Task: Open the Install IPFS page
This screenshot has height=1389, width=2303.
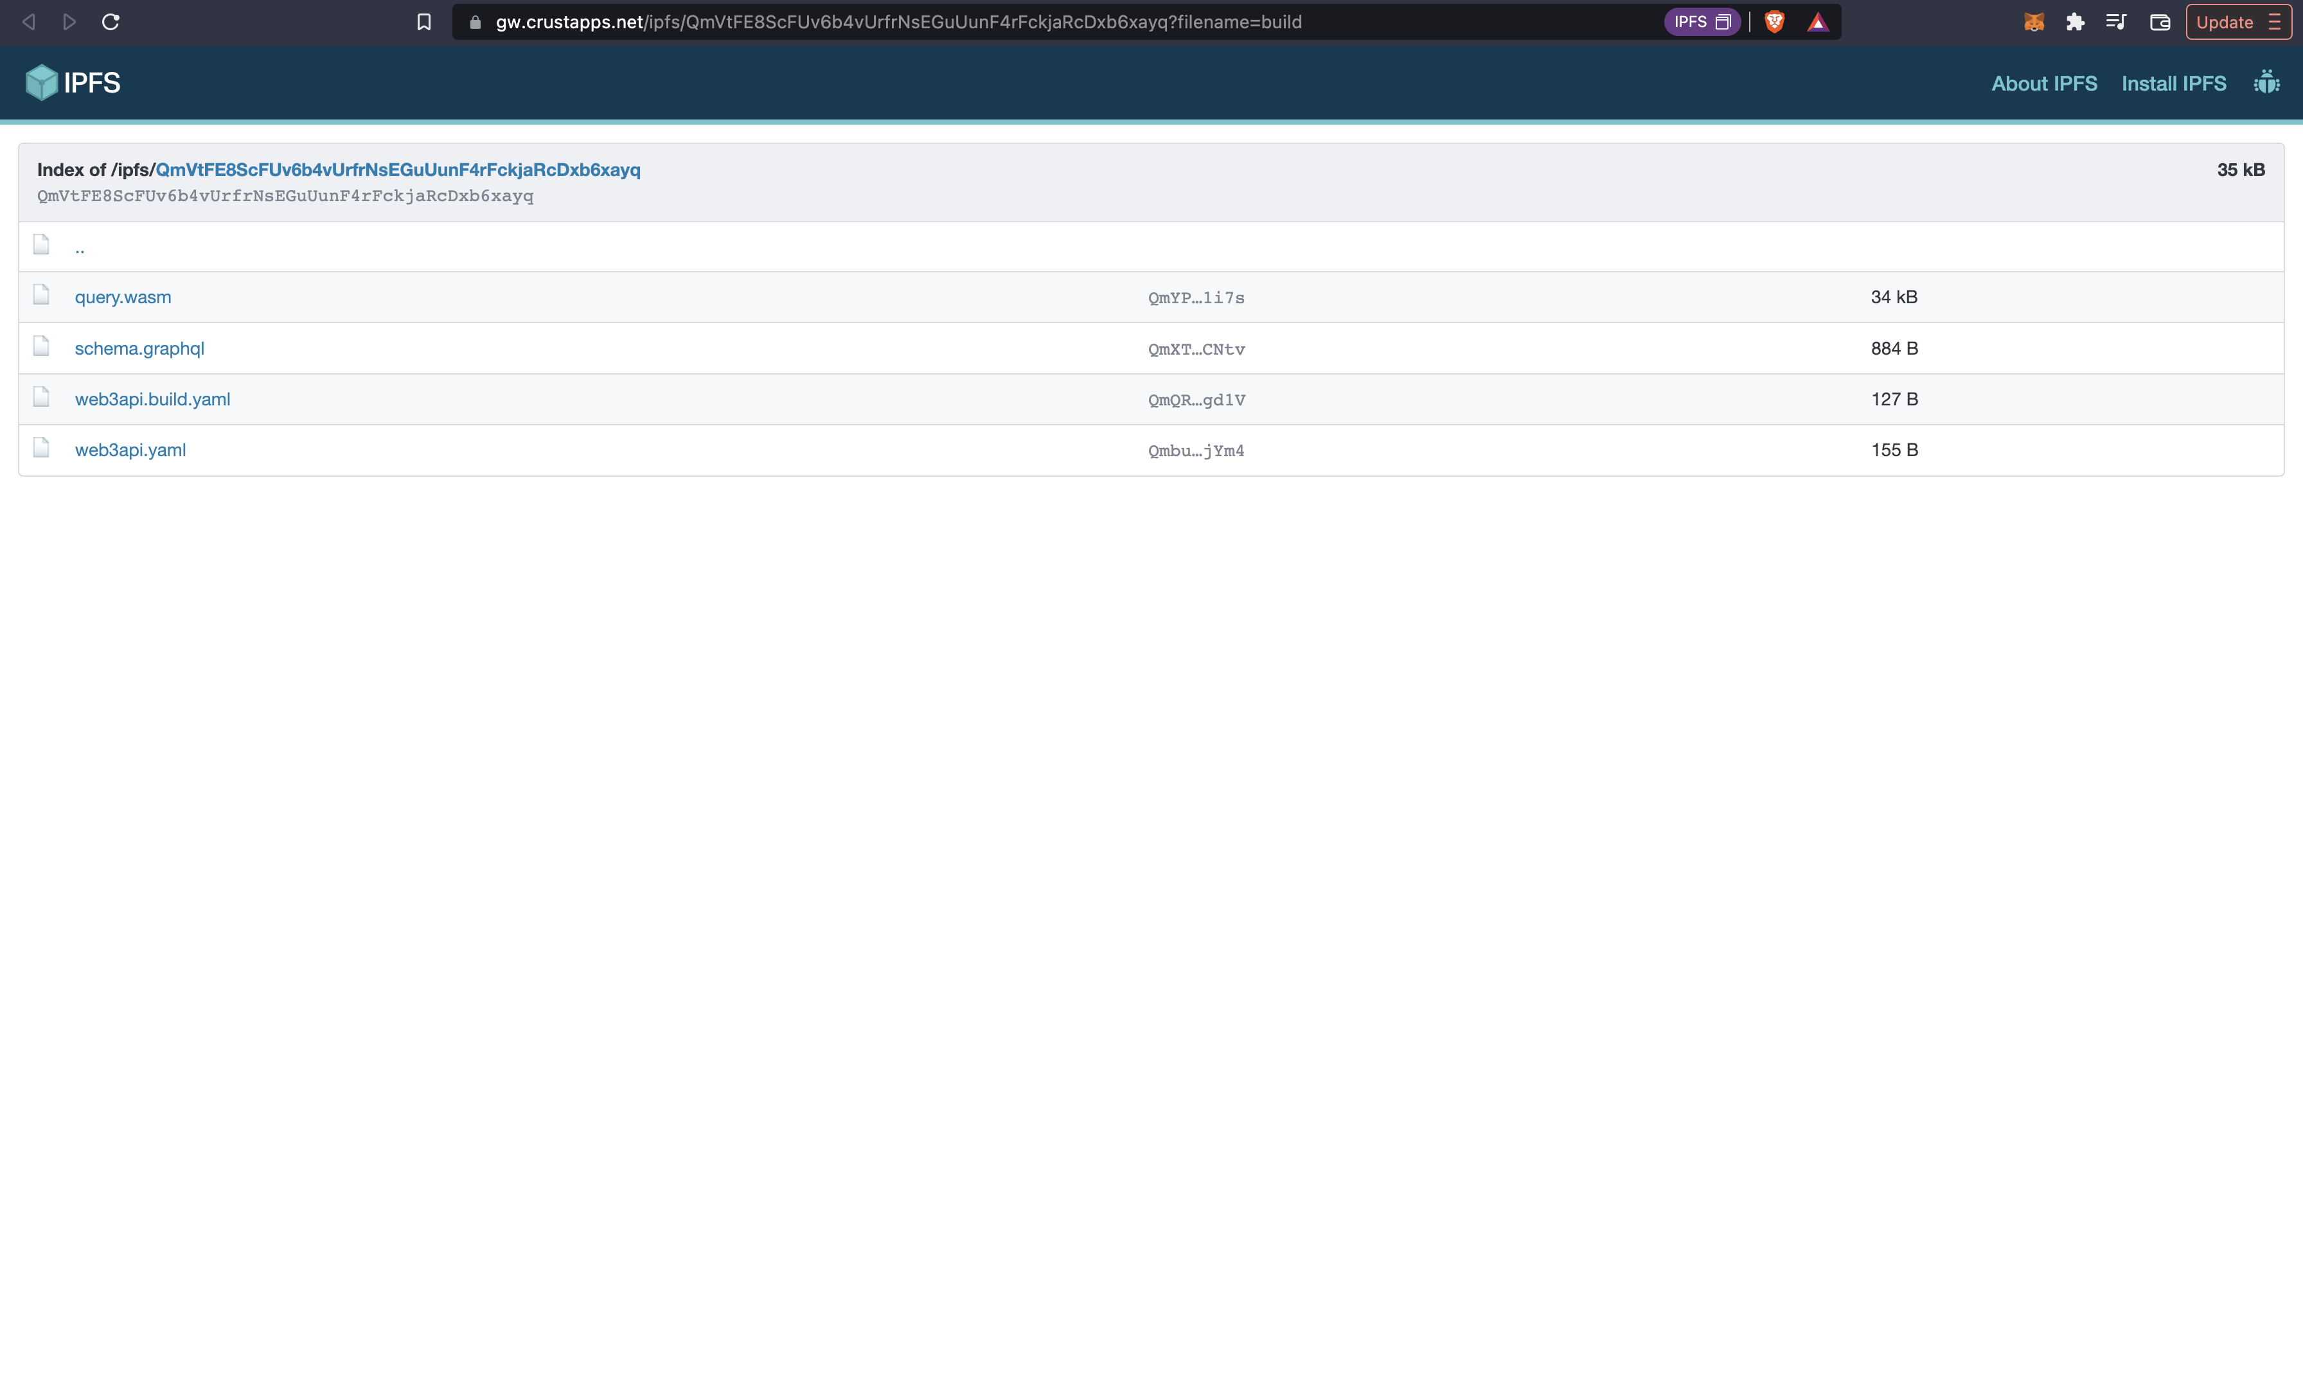Action: click(x=2173, y=82)
